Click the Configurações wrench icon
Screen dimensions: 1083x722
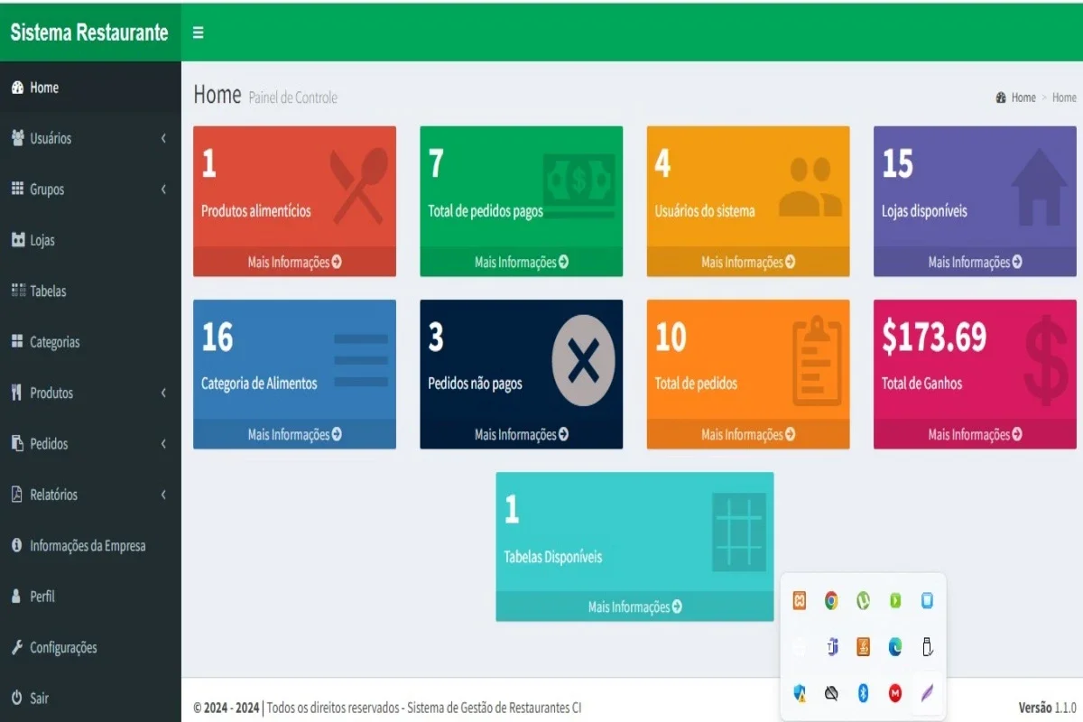(16, 647)
